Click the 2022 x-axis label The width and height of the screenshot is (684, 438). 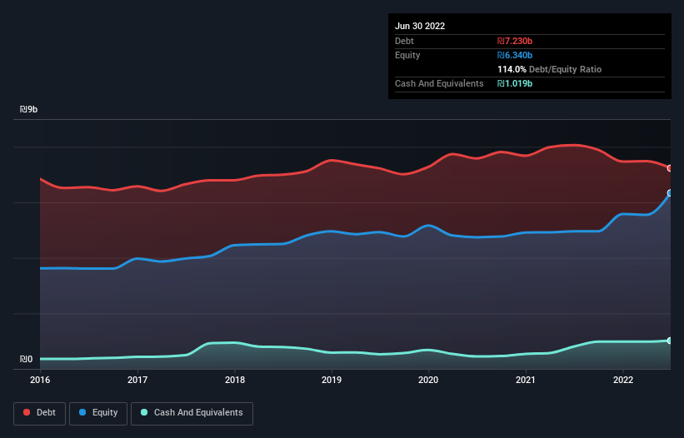click(x=623, y=380)
